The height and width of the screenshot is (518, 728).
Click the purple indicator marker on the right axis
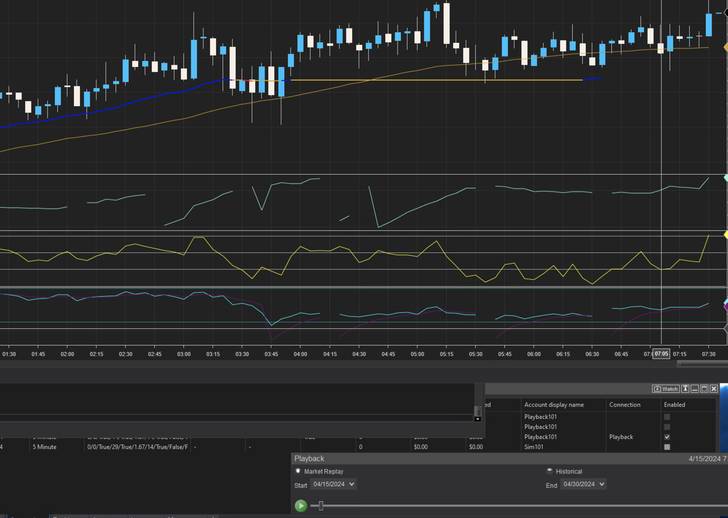pyautogui.click(x=726, y=307)
